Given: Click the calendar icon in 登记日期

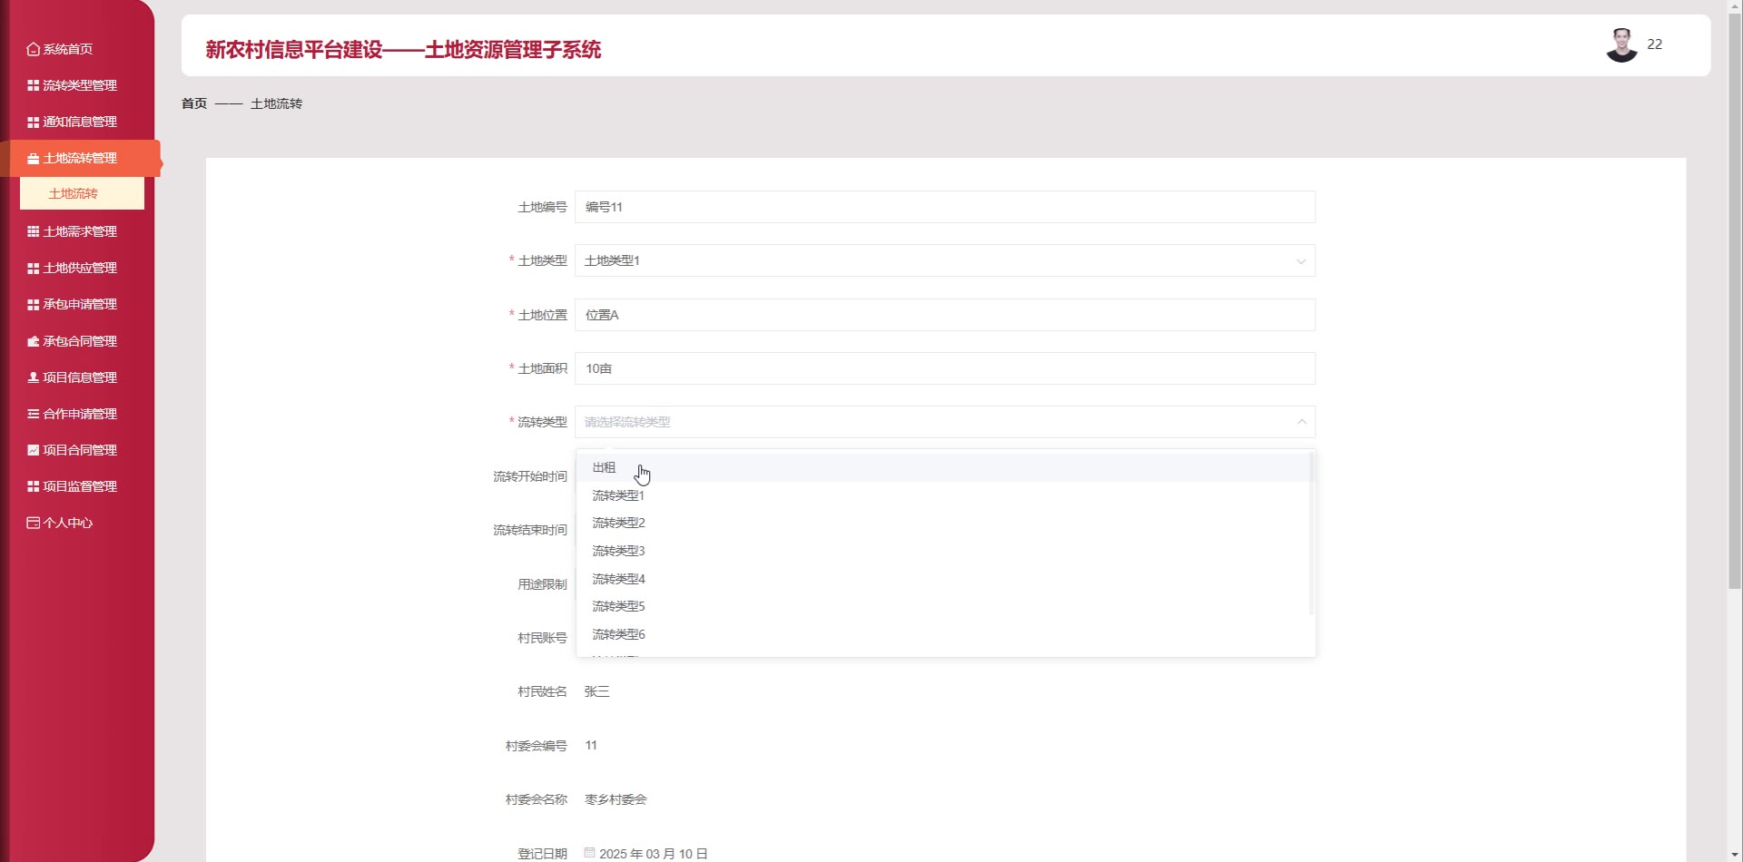Looking at the screenshot, I should point(590,853).
